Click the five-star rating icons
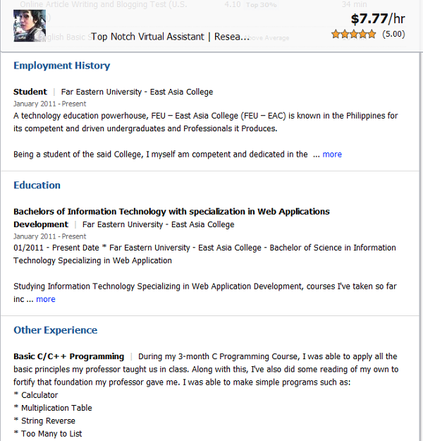Image resolution: width=423 pixels, height=441 pixels. [353, 34]
